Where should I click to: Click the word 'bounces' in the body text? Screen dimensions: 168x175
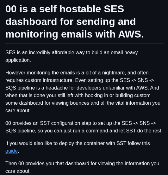(79, 103)
